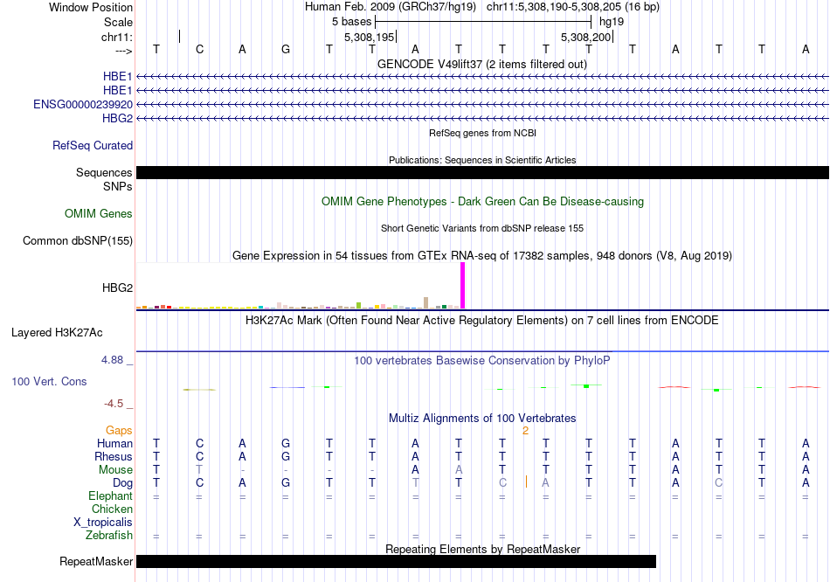
Task: Click the chr11: ruler label
Action: coord(117,37)
